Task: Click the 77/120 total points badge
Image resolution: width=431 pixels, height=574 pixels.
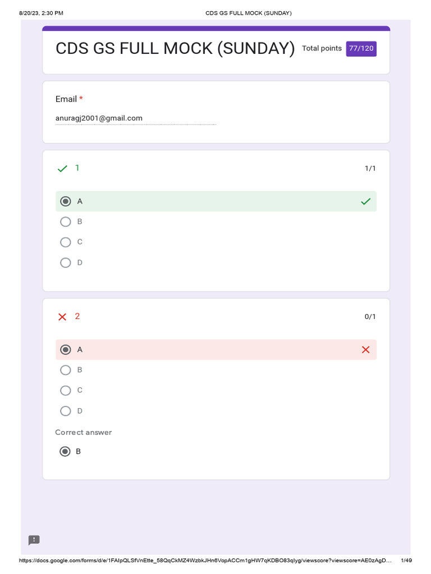Action: [361, 49]
